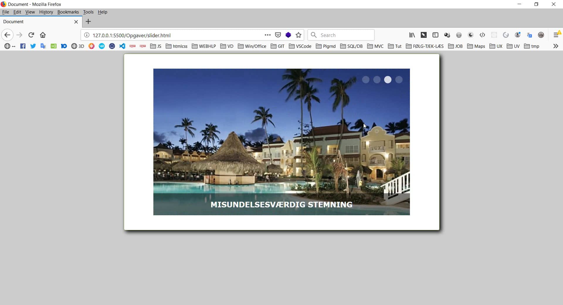Open the Plgrnd bookmarks folder
This screenshot has height=305, width=563.
pyautogui.click(x=326, y=46)
